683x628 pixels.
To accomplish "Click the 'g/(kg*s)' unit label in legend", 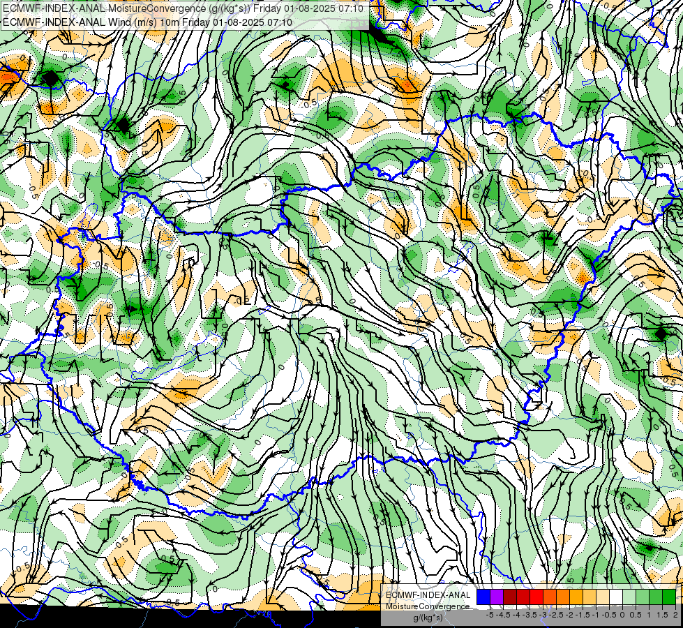I will (x=428, y=618).
